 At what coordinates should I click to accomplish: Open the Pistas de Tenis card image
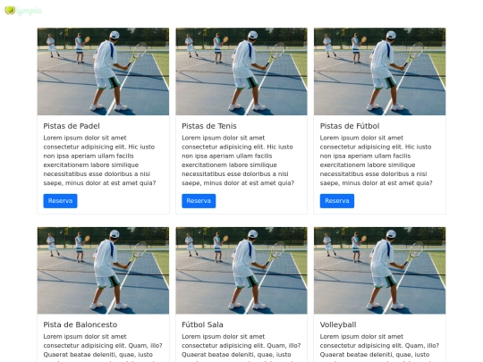241,72
